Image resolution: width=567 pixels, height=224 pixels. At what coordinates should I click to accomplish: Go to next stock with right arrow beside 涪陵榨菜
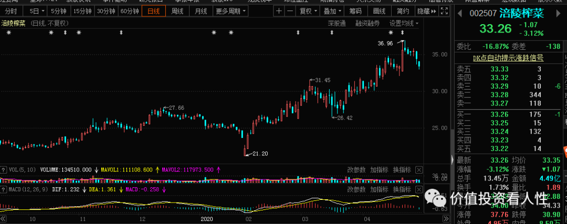point(557,14)
